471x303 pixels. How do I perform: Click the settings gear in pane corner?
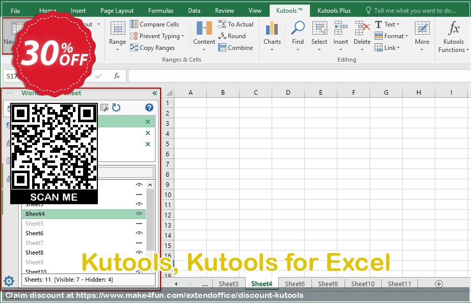(x=9, y=281)
